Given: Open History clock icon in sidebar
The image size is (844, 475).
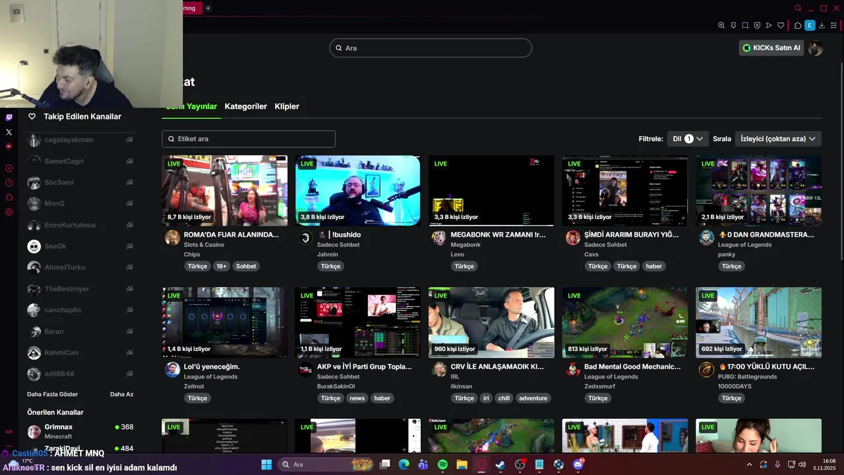Looking at the screenshot, I should coord(9,183).
